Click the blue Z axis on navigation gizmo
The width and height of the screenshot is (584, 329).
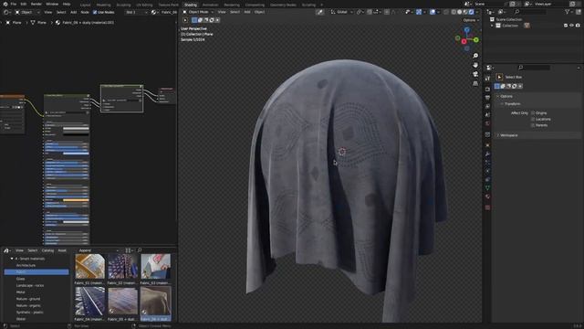(x=466, y=29)
